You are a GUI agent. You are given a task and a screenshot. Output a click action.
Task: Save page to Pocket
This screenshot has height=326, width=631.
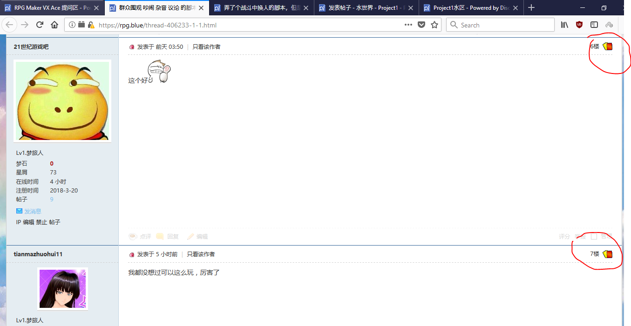coord(421,25)
